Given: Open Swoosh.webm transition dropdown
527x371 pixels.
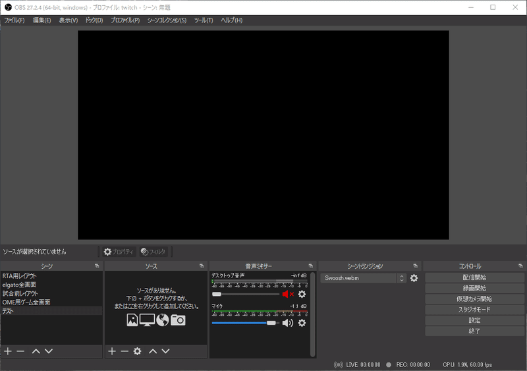Looking at the screenshot, I should click(x=364, y=278).
